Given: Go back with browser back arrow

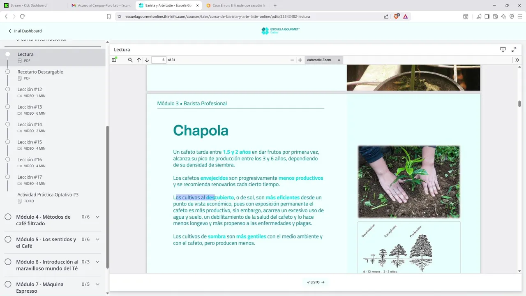Looking at the screenshot, I should pyautogui.click(x=6, y=16).
